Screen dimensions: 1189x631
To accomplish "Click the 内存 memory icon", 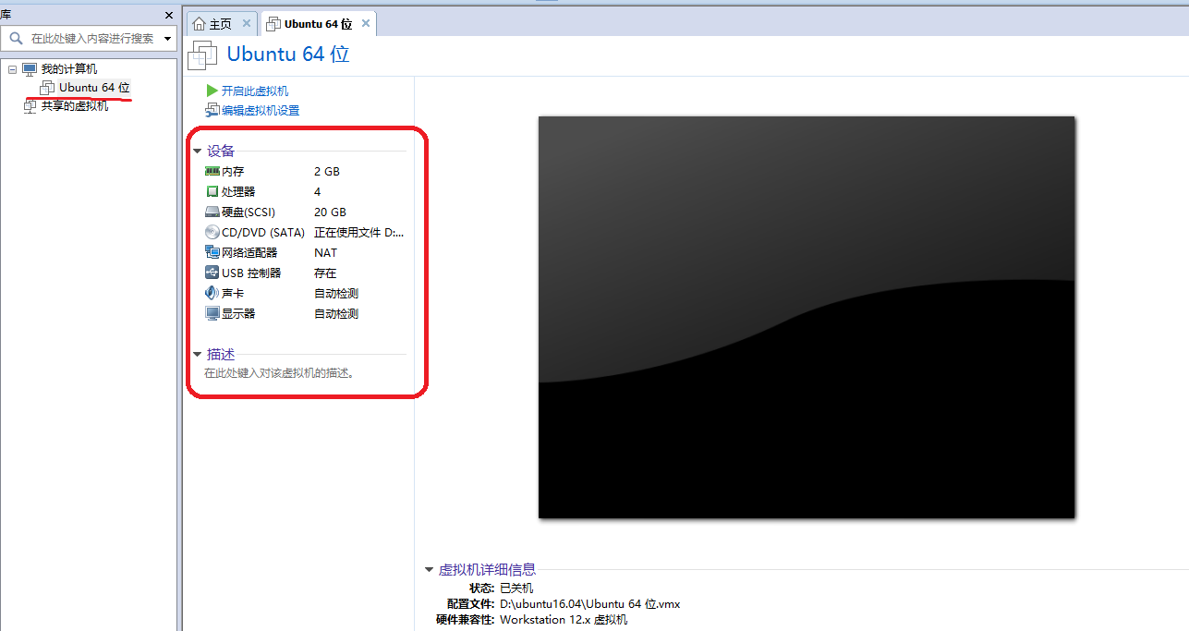I will click(212, 171).
